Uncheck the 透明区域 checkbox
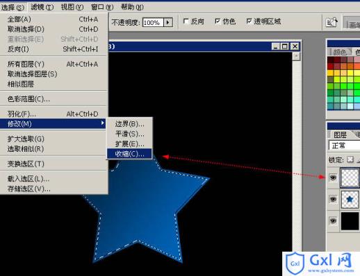Image resolution: width=360 pixels, height=276 pixels. tap(249, 21)
